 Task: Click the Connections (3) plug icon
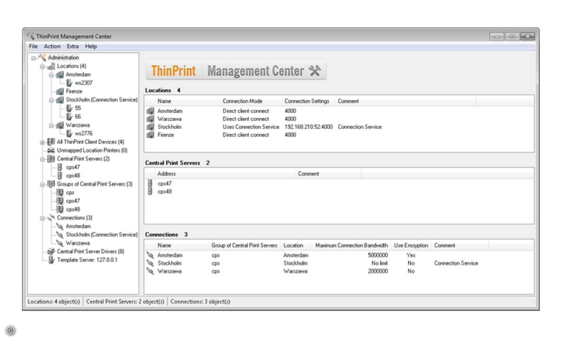pos(51,218)
